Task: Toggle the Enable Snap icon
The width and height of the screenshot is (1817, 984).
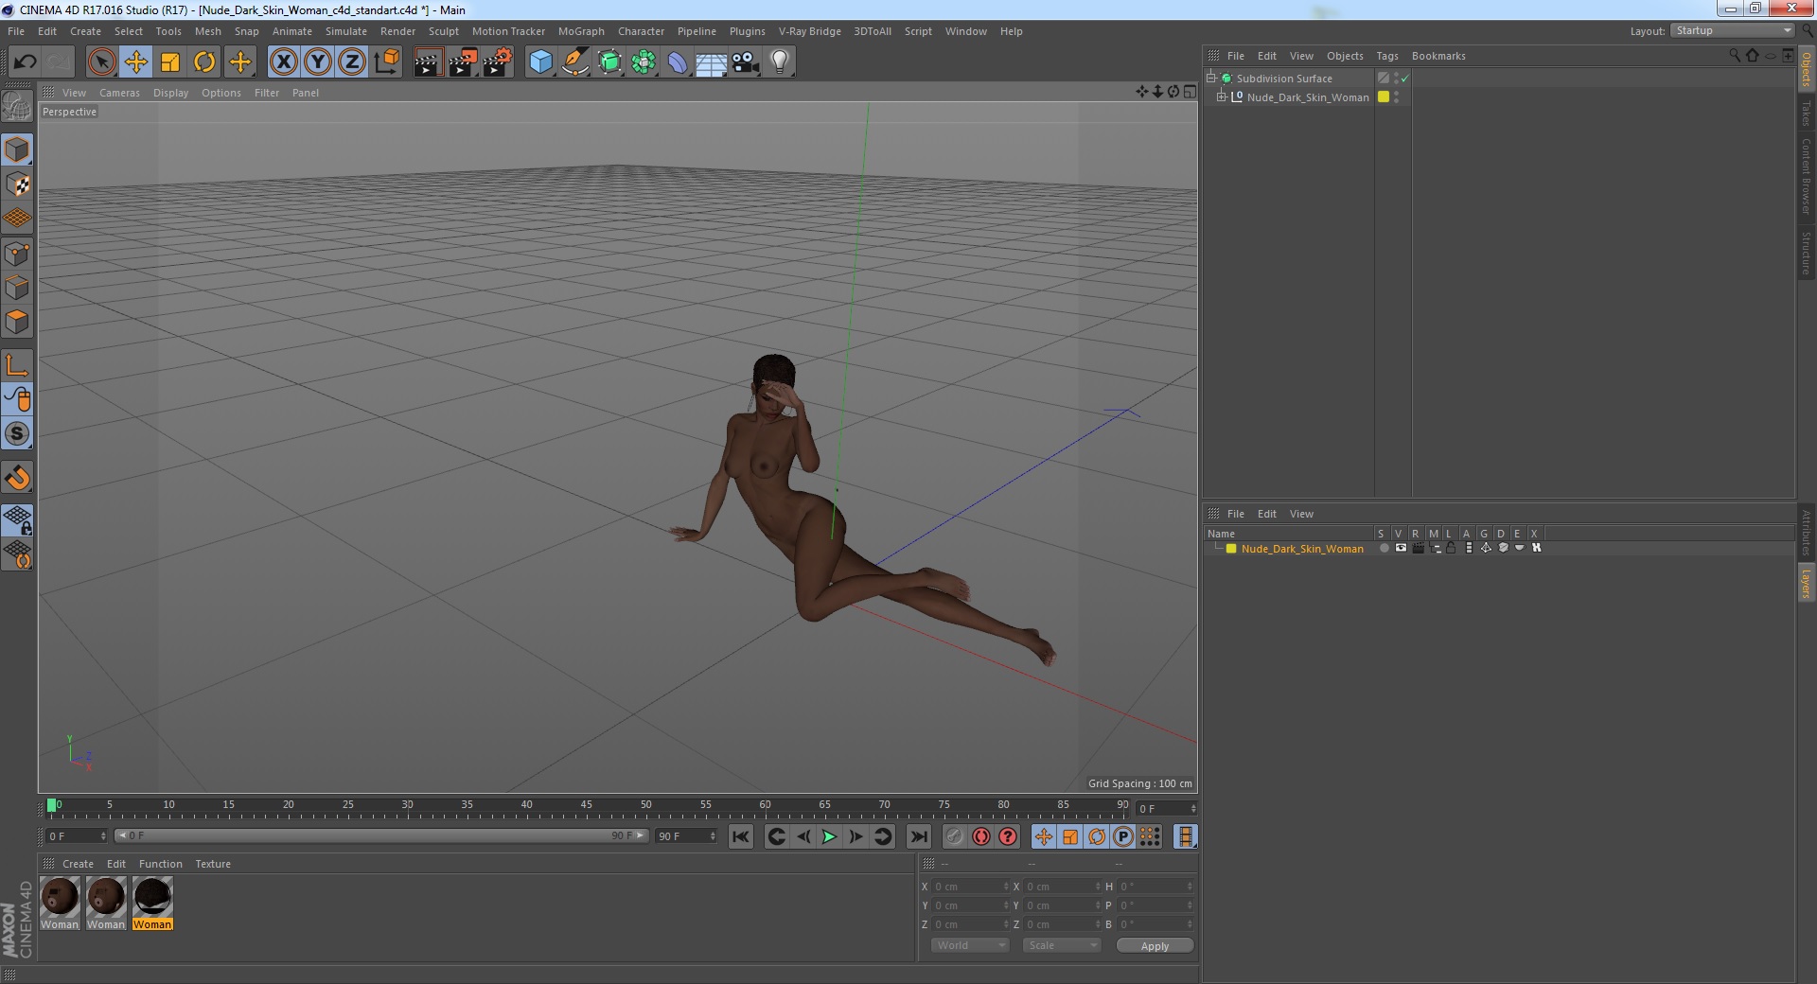Action: [17, 478]
